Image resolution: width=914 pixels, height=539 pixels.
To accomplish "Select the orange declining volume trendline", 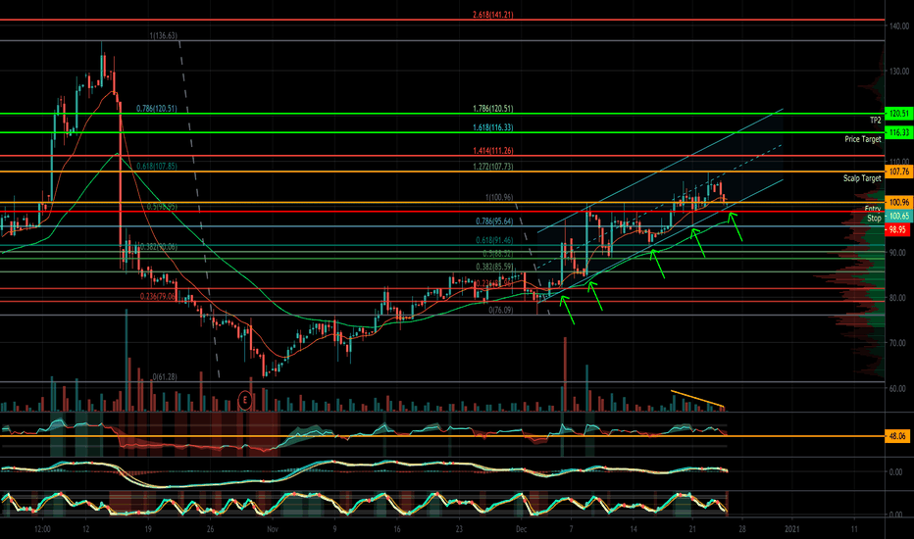I will [x=697, y=398].
